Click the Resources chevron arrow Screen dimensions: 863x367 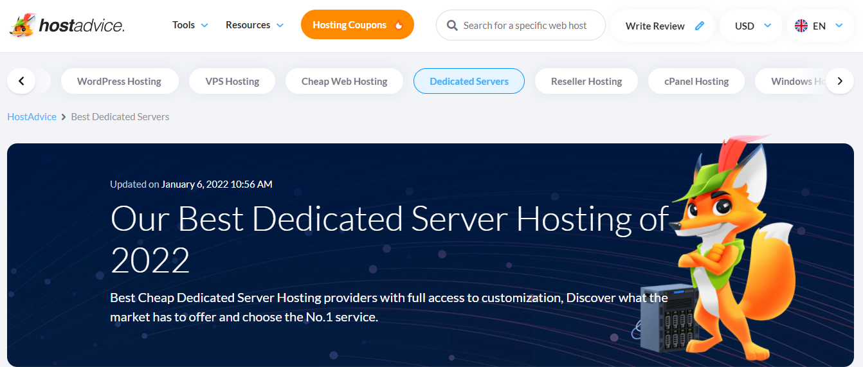(x=280, y=26)
